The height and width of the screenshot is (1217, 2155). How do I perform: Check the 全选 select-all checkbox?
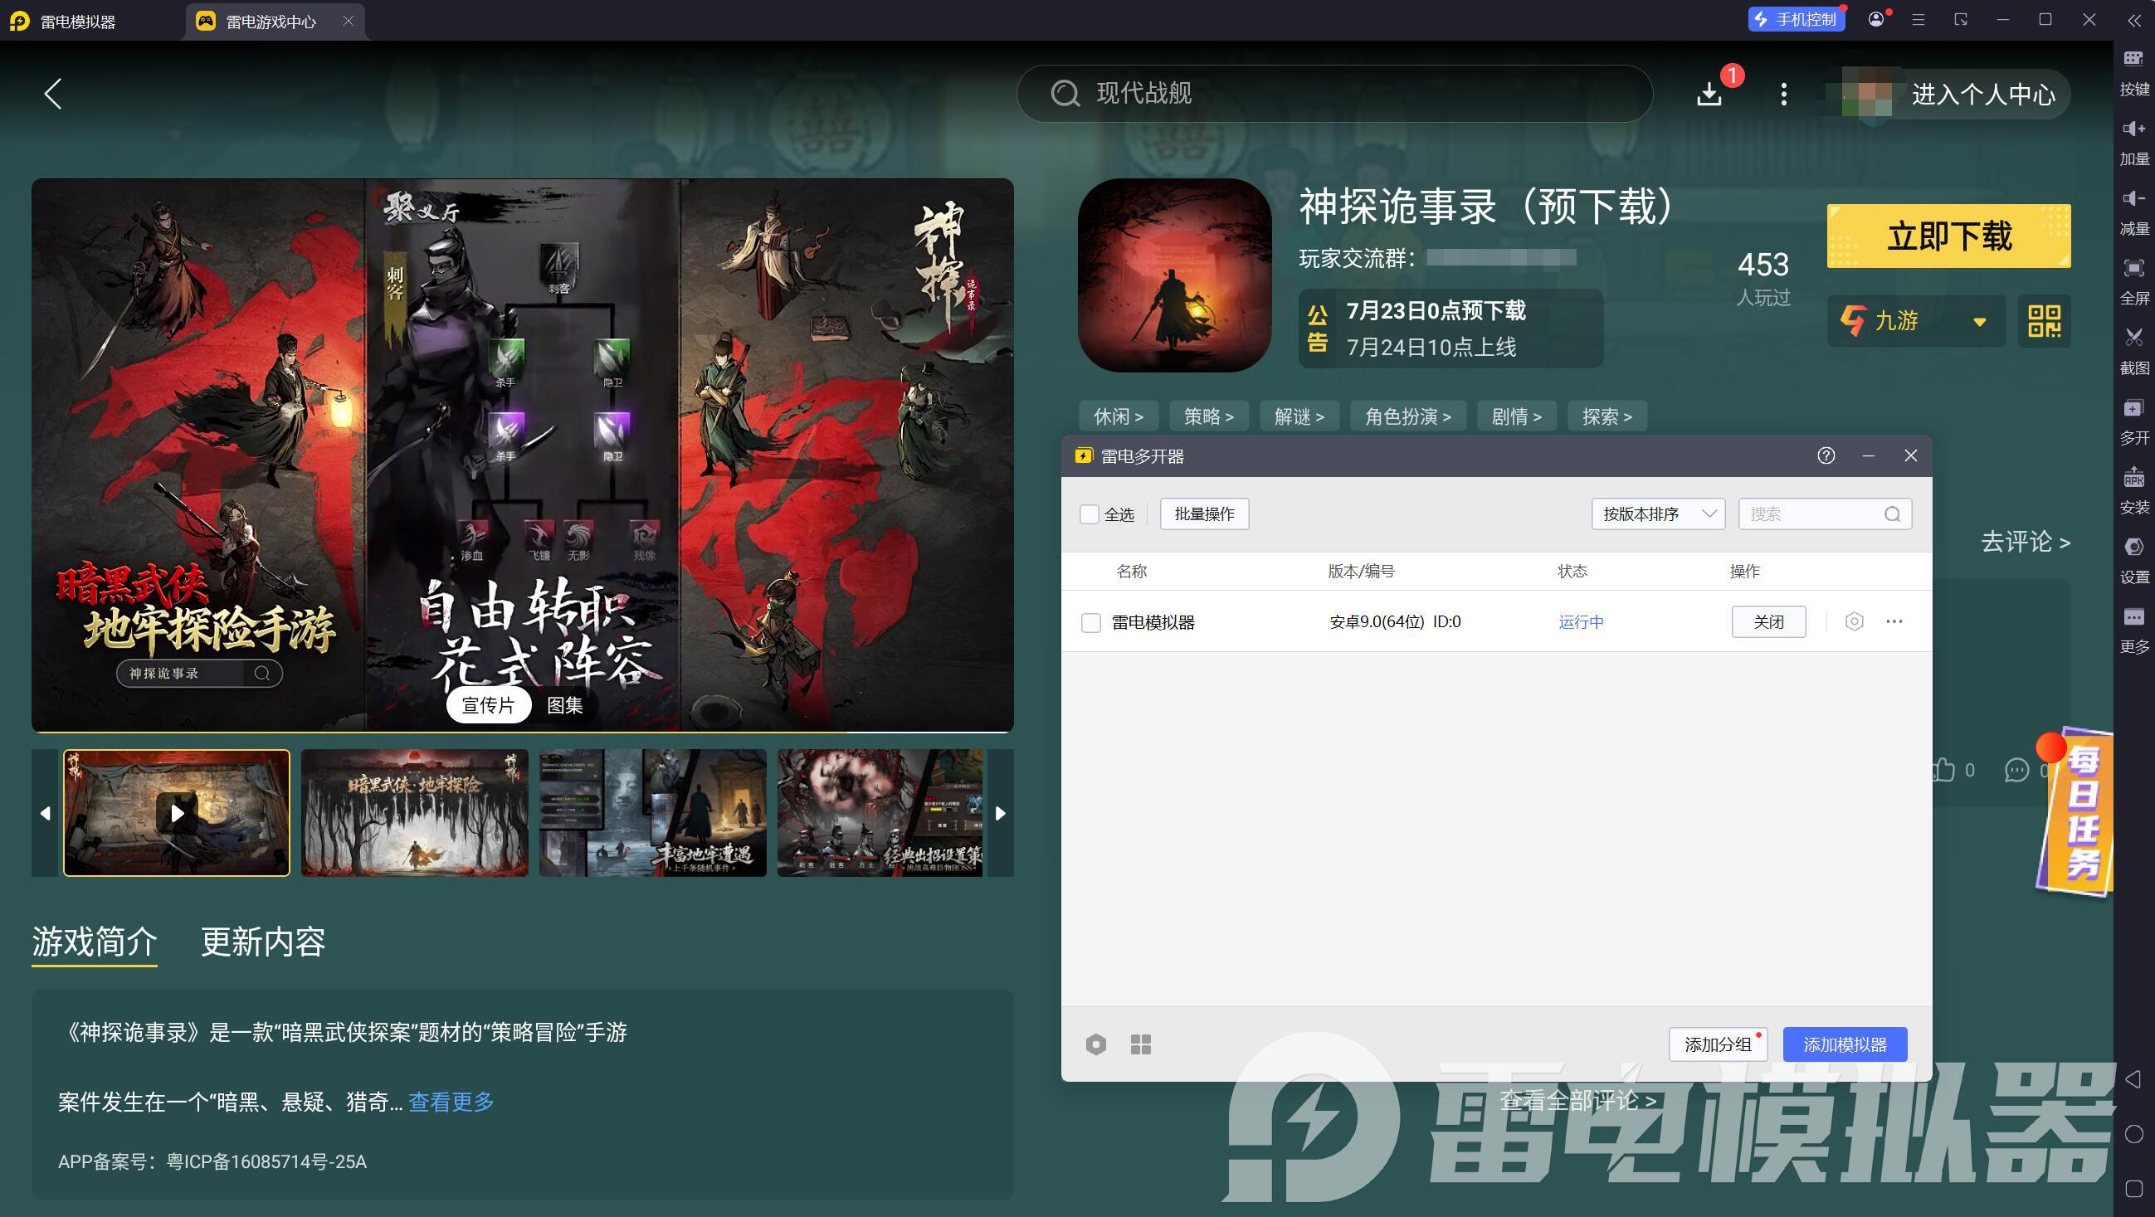(x=1090, y=514)
